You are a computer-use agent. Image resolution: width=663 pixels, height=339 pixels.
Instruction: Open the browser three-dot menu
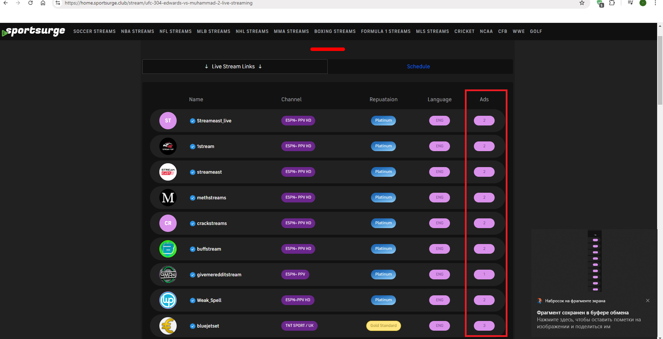pos(655,3)
